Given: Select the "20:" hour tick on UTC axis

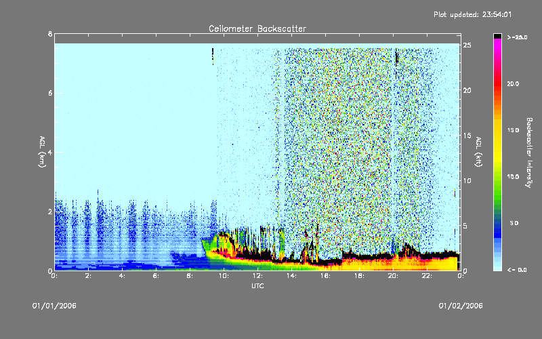Looking at the screenshot, I should [x=393, y=276].
